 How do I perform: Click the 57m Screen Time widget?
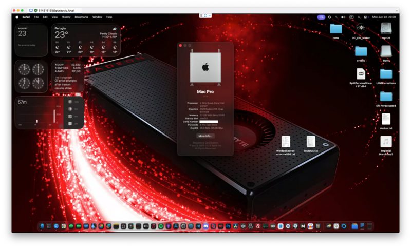[49, 112]
